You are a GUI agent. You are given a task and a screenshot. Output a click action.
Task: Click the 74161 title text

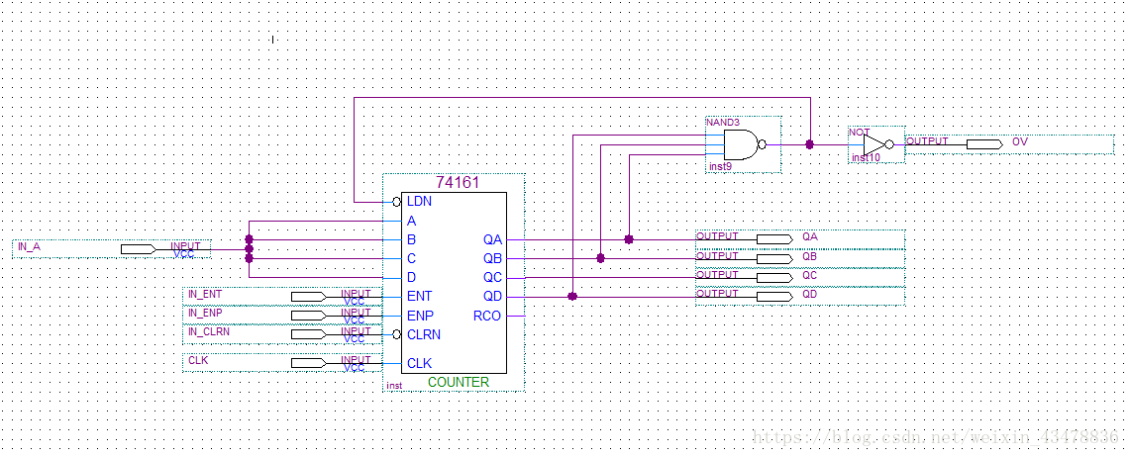pos(458,183)
